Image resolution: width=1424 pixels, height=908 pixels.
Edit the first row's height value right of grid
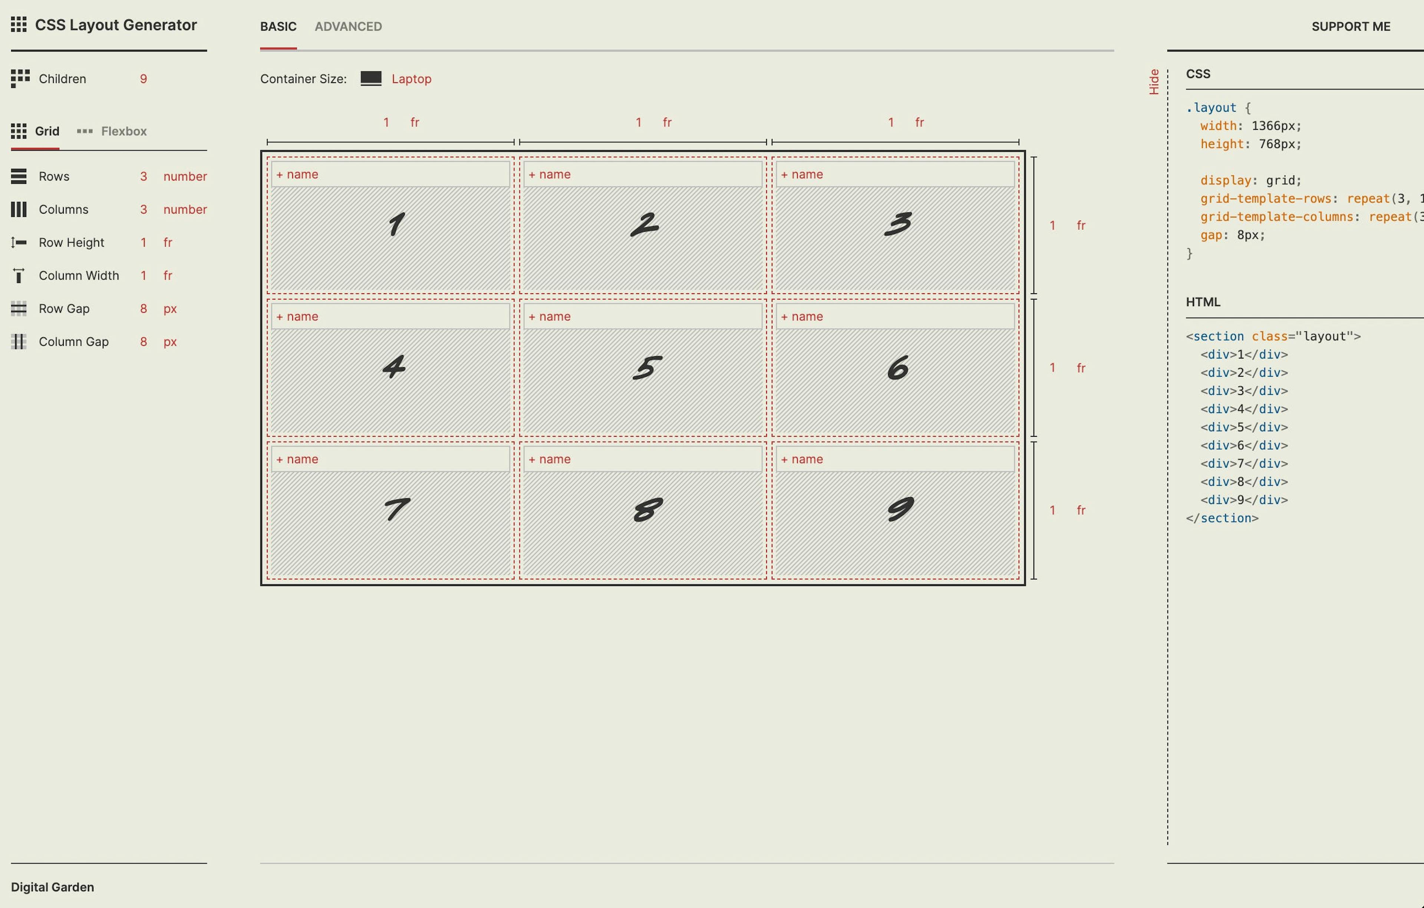click(x=1052, y=225)
